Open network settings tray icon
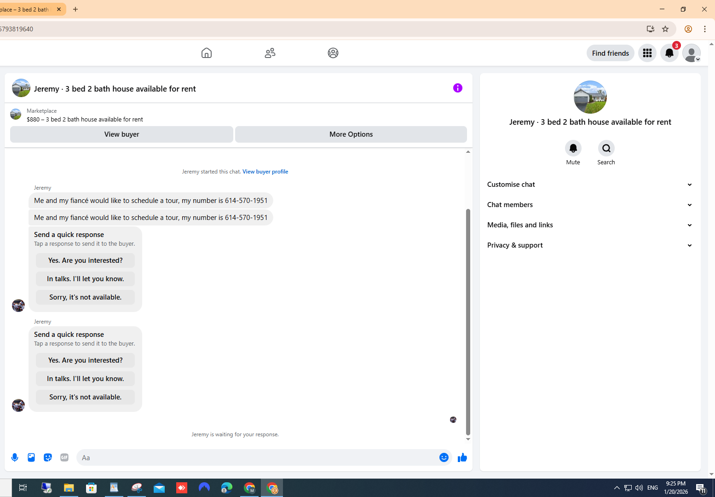 point(628,488)
